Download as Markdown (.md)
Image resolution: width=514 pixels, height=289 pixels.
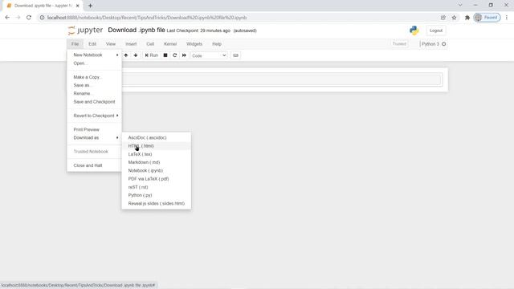[x=157, y=162]
